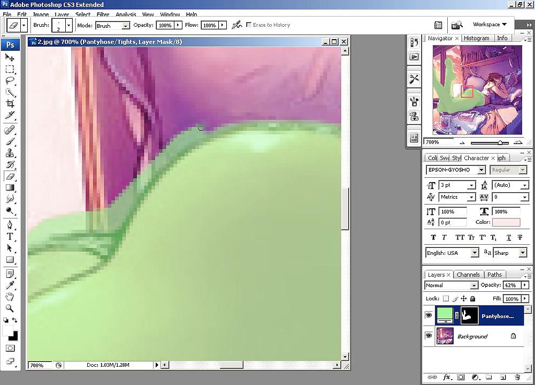The image size is (535, 385).
Task: Click the text Color swatch in Character panel
Action: (506, 222)
